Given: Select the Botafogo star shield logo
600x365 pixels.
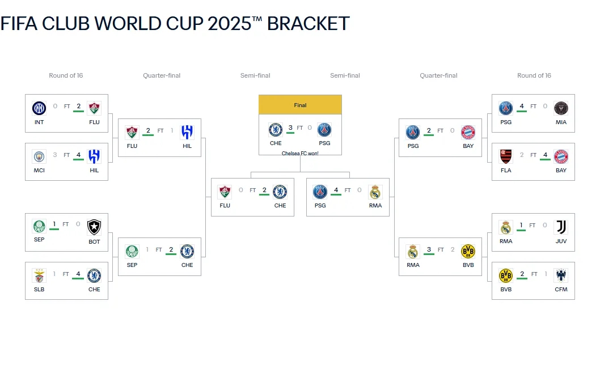Looking at the screenshot, I should (94, 227).
